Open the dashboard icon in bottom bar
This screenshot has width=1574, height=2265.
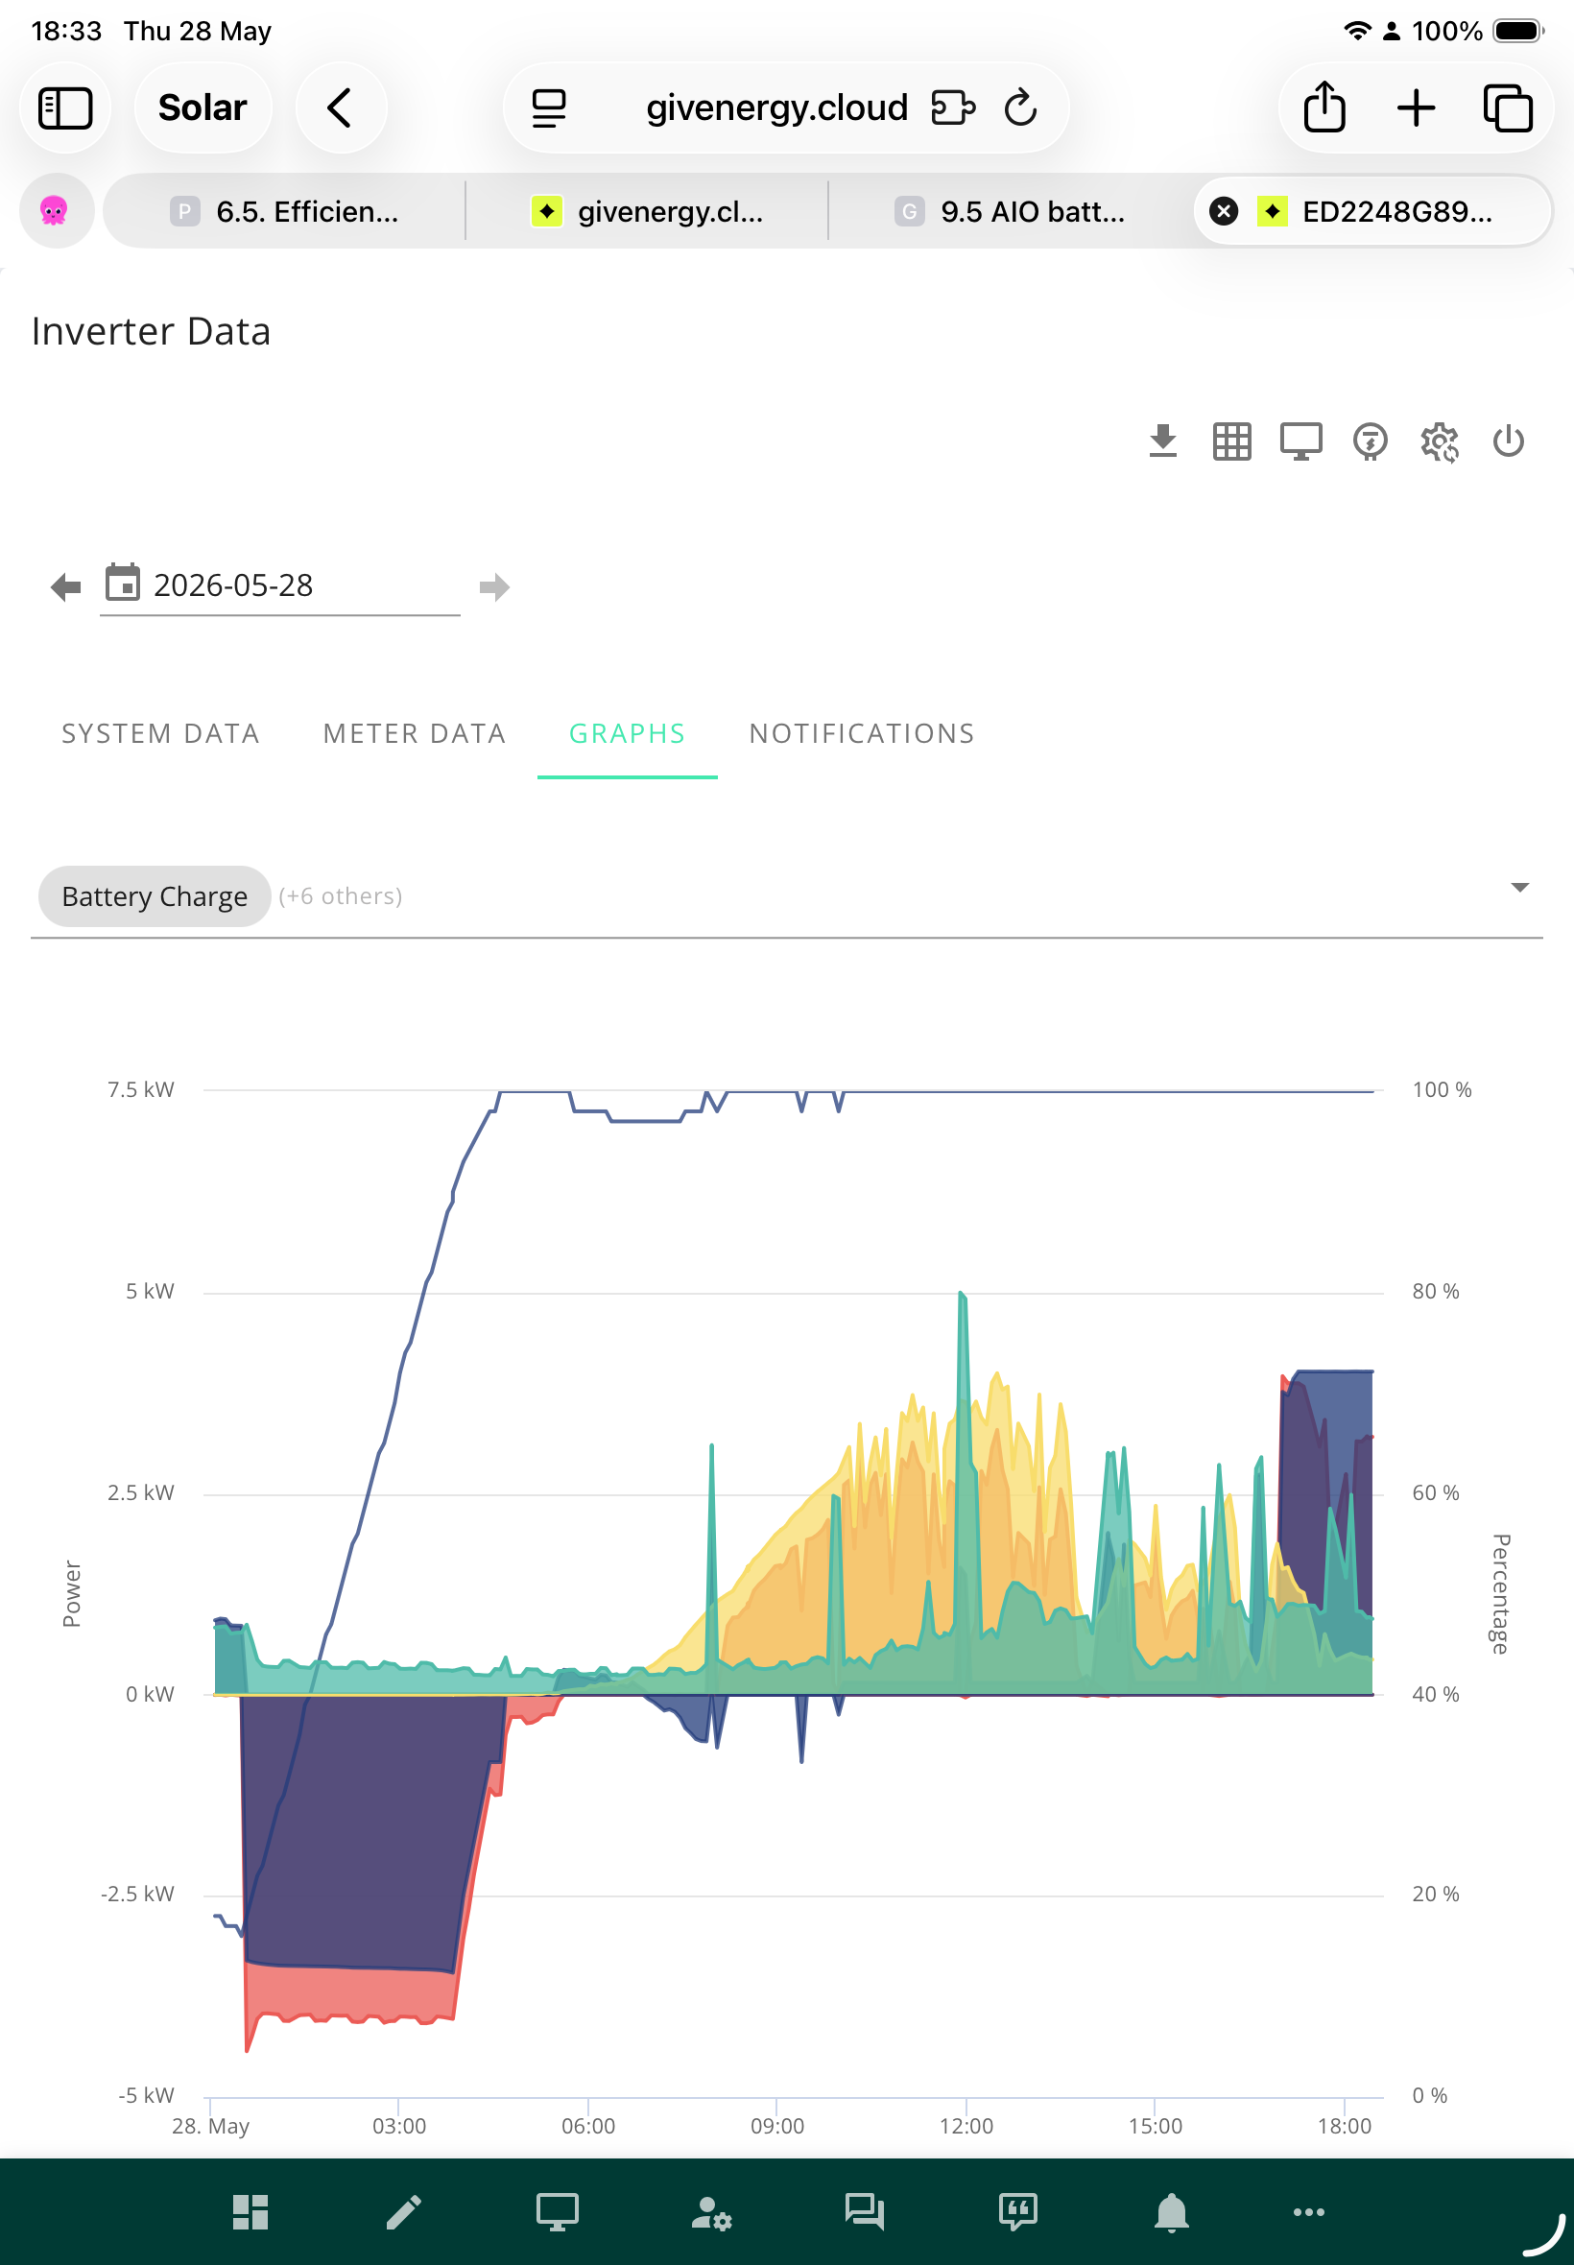pyautogui.click(x=250, y=2212)
